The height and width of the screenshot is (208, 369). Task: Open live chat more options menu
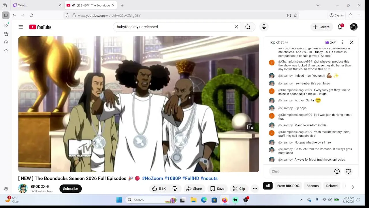coord(342,42)
